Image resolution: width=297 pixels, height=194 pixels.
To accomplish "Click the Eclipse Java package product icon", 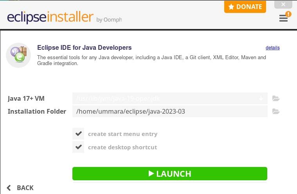I will tap(18, 55).
